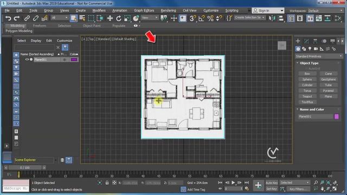The width and height of the screenshot is (347, 195).
Task: Toggle Spinner Snap
Action: [x=219, y=18]
